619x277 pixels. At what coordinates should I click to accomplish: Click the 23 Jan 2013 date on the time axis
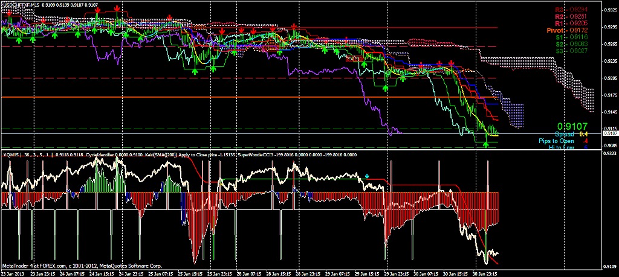click(x=13, y=273)
